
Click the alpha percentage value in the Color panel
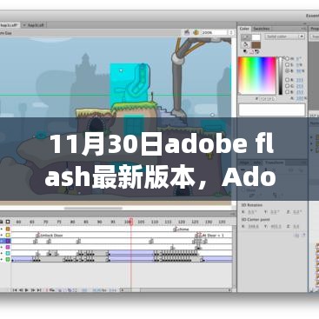coord(301,99)
